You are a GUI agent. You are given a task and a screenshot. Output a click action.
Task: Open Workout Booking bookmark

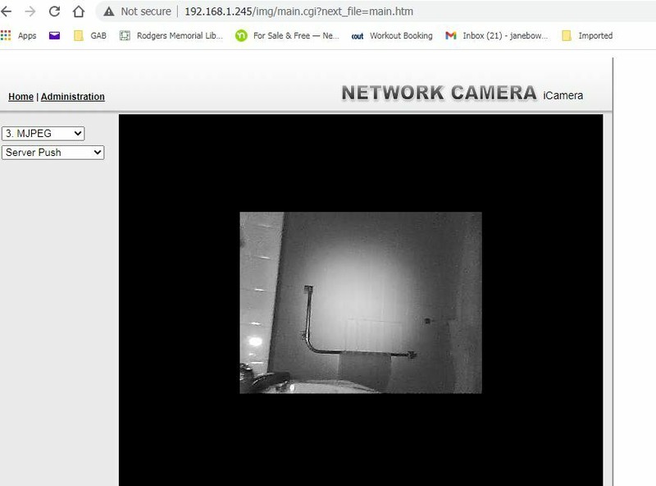pyautogui.click(x=392, y=35)
